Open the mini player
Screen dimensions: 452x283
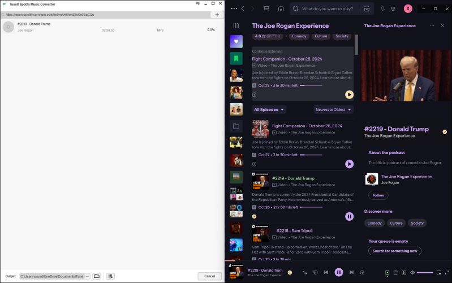point(439,272)
